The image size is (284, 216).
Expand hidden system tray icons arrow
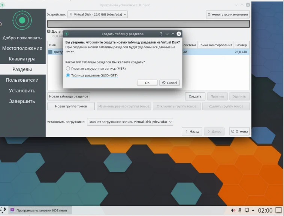coord(253,210)
